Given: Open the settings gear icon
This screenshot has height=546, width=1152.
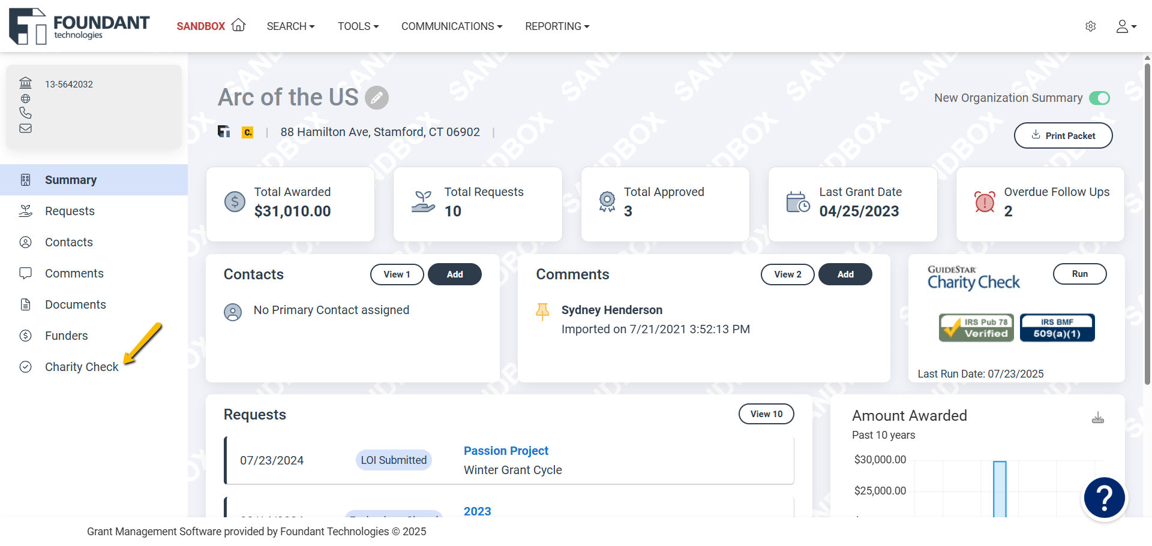Looking at the screenshot, I should coord(1091,26).
